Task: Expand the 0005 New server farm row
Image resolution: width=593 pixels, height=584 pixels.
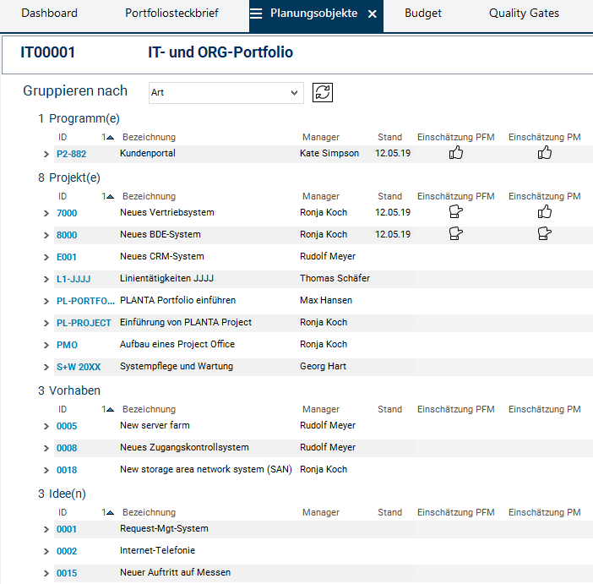Action: click(x=46, y=426)
